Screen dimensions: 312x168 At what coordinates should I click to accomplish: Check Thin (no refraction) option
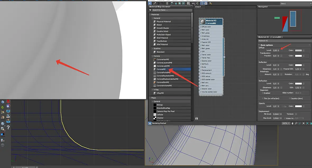point(263,98)
